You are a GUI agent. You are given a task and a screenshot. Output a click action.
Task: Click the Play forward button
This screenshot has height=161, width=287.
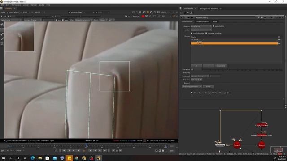point(90,151)
